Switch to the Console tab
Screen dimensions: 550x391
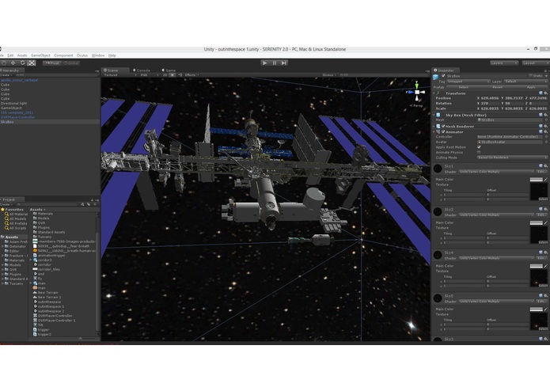(x=142, y=70)
